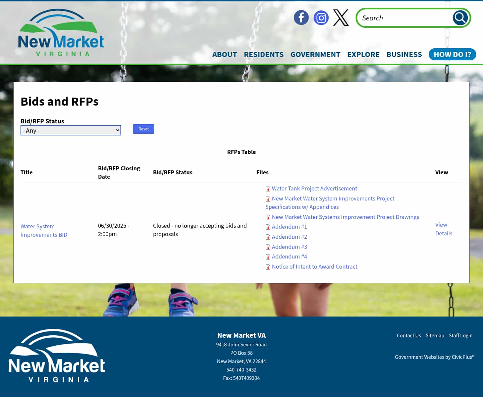This screenshot has height=397, width=483.
Task: Click the Bids and RFPs page heading
Action: (x=60, y=101)
